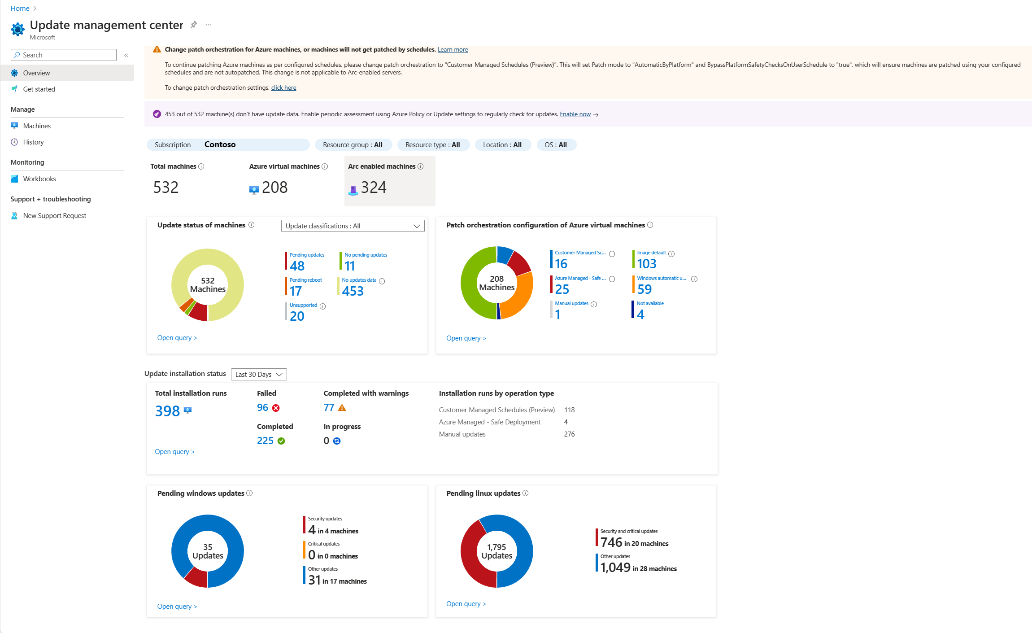Open the Resource type filter
This screenshot has width=1032, height=633.
pyautogui.click(x=433, y=145)
